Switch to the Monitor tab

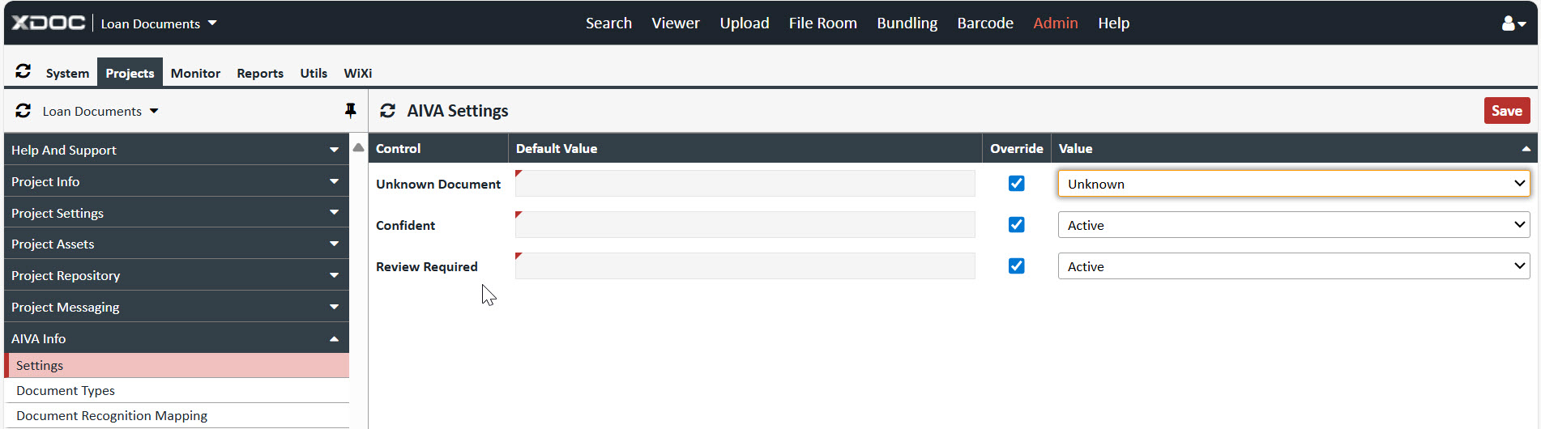[195, 73]
